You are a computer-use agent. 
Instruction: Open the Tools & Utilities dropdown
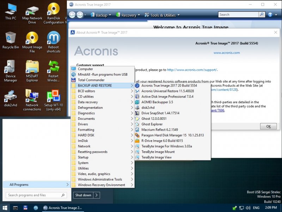coord(162,15)
